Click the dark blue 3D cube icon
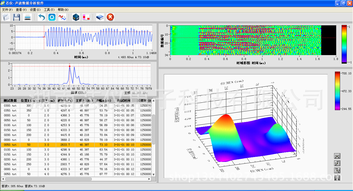This screenshot has width=353, height=191. (x=76, y=18)
